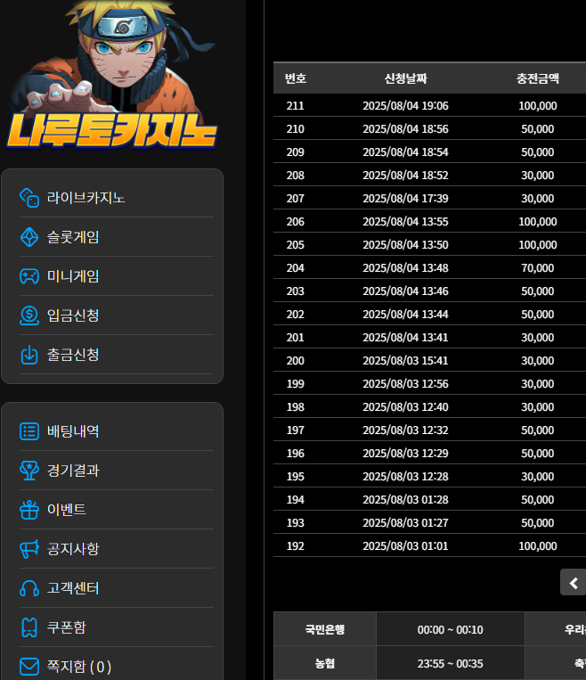
Task: Open the 입금신청 menu item
Action: (73, 315)
